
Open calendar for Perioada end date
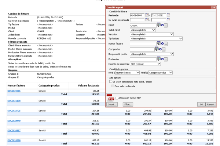point(168,15)
